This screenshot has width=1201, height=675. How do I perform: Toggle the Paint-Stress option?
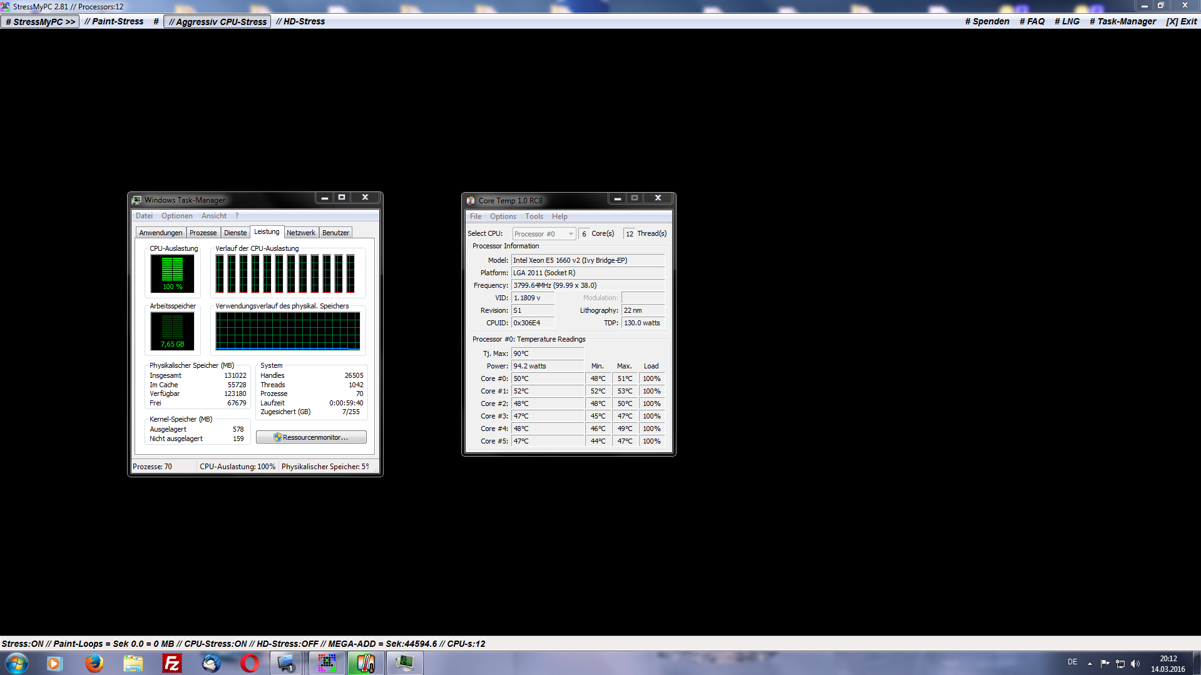pos(114,22)
